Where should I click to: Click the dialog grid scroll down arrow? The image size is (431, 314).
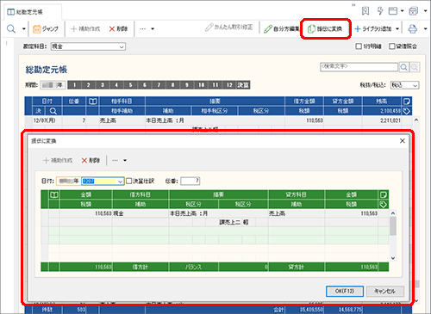point(393,258)
